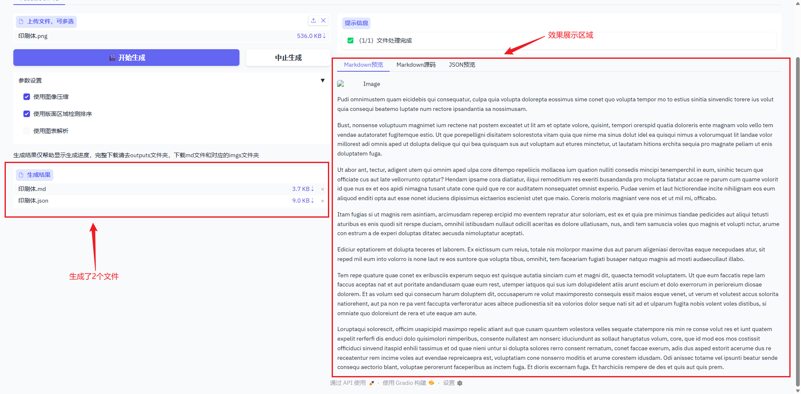Download 印刷体.json via its 9.0 KB link
Screen dimensions: 801x394
click(x=302, y=201)
